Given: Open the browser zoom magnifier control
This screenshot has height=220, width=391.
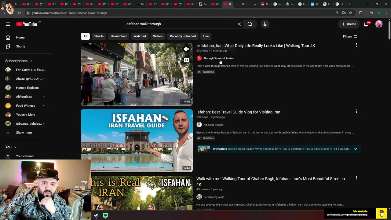Looking at the screenshot, I should tap(337, 13).
